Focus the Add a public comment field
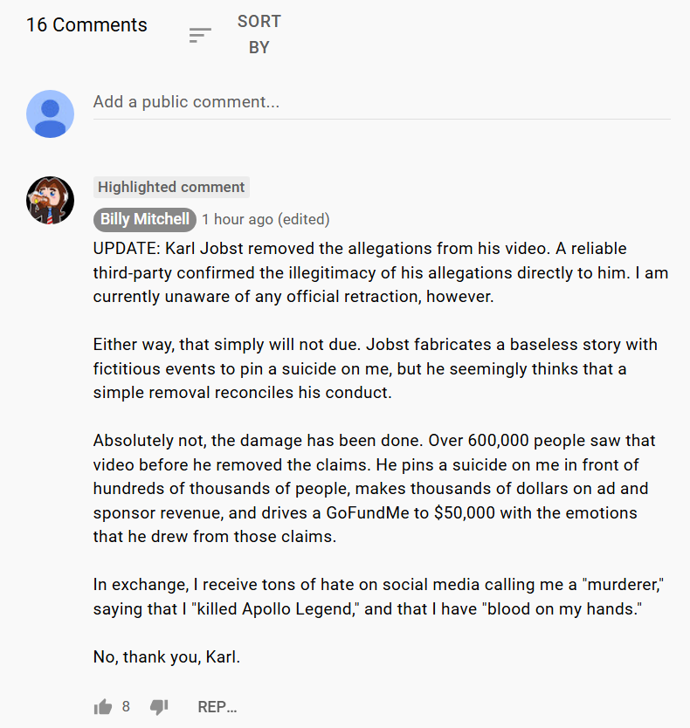Screen dimensions: 690x728 pyautogui.click(x=381, y=102)
